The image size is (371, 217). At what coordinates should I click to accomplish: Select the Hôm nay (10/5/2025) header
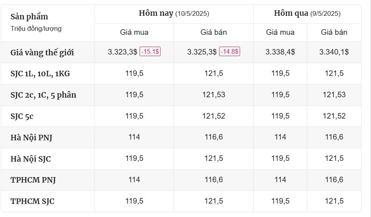pos(174,13)
